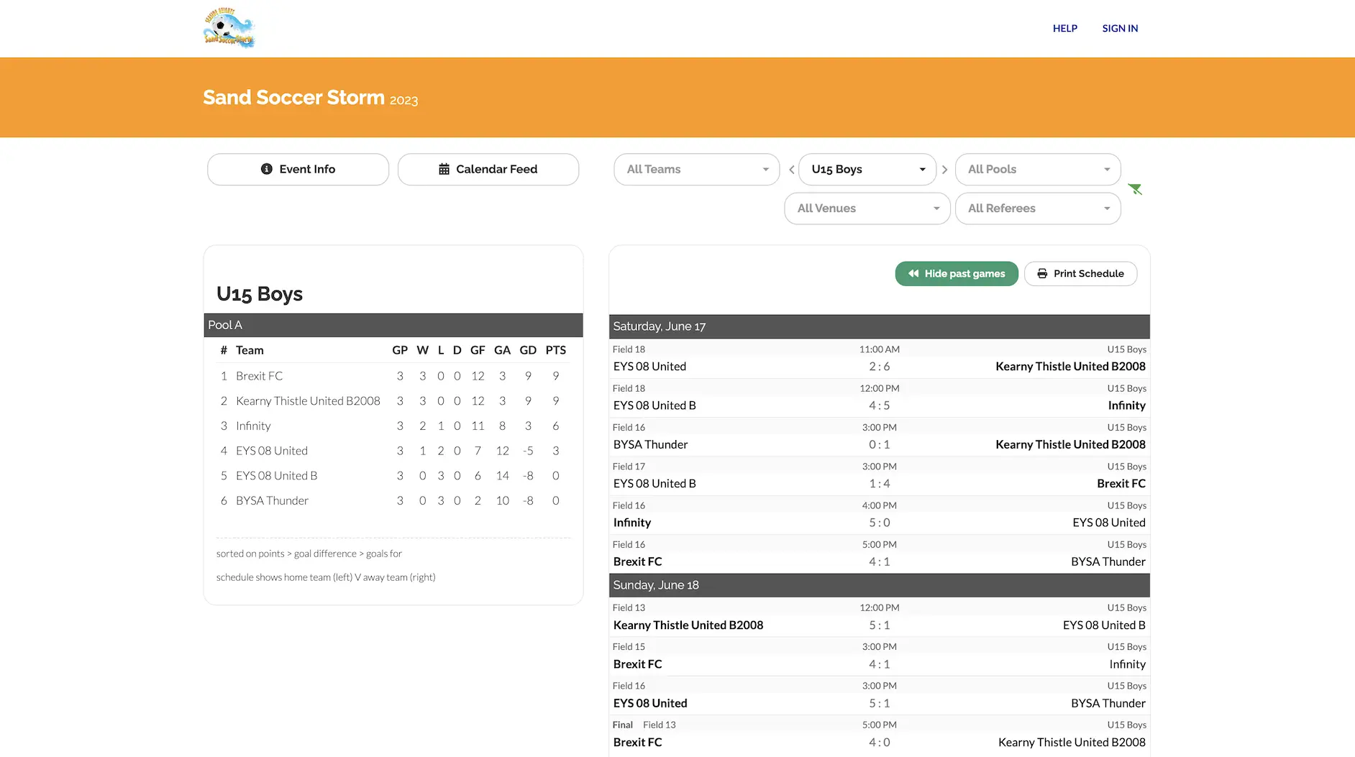Open Event Info
This screenshot has width=1355, height=757.
click(298, 169)
